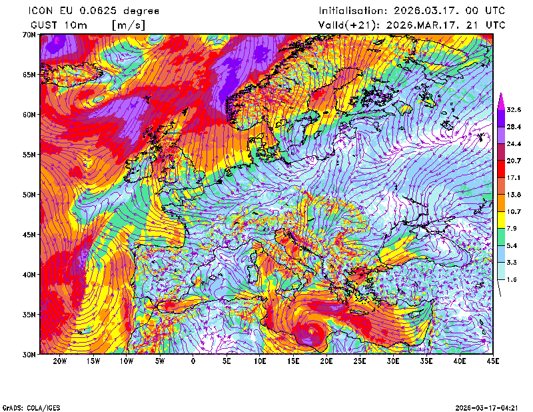Click the Valid(+21) forecast time text
The height and width of the screenshot is (412, 533).
[412, 25]
